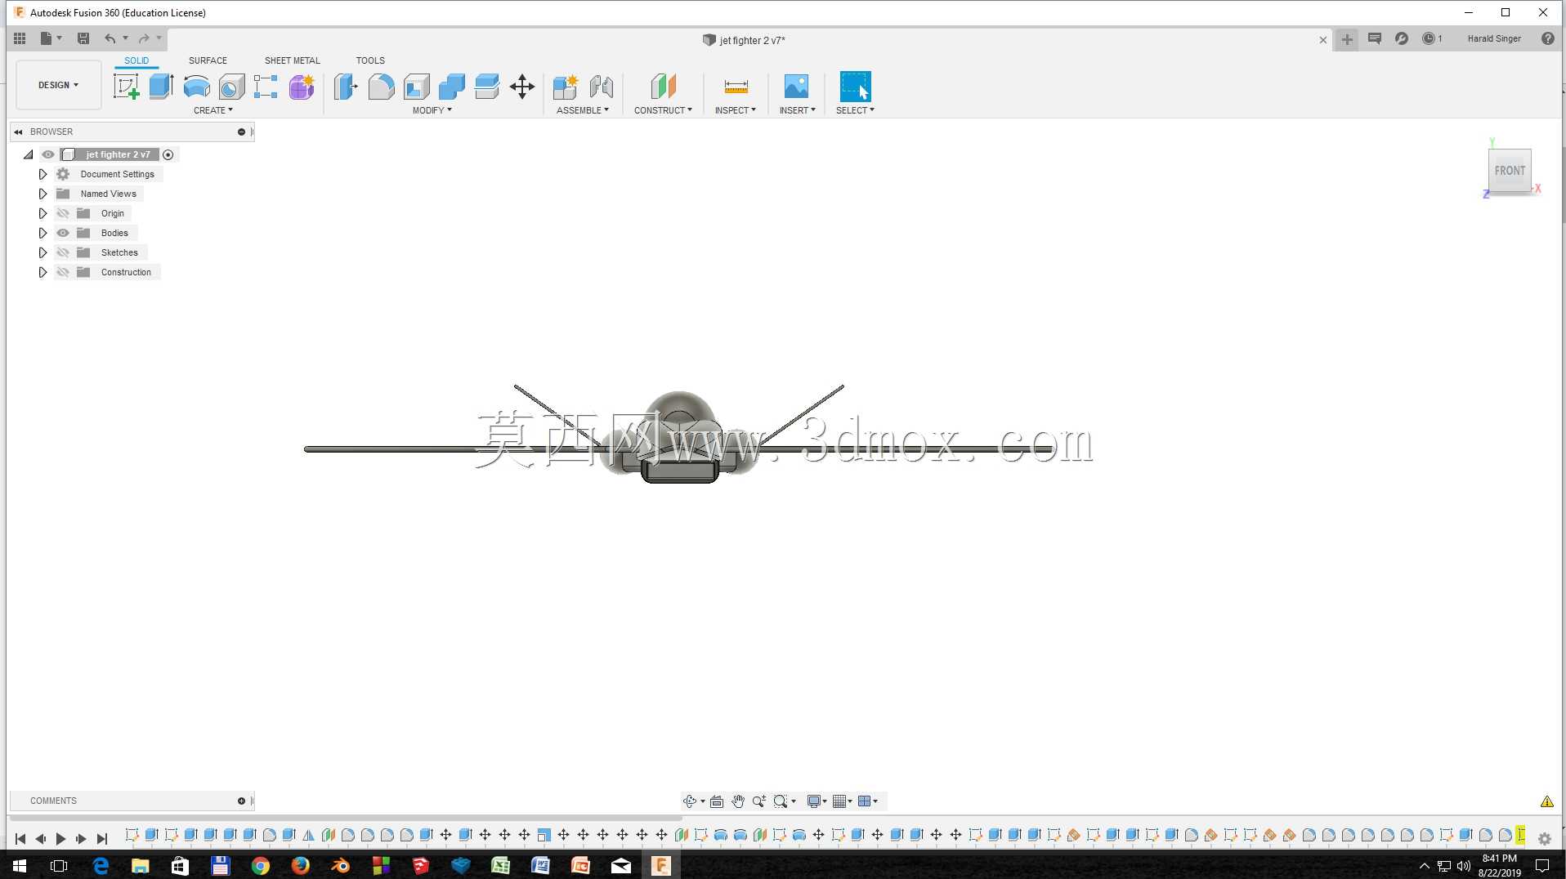
Task: Expand the Construction node
Action: (43, 272)
